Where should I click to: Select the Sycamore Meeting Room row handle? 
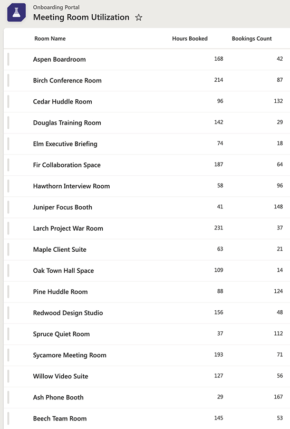pyautogui.click(x=8, y=355)
